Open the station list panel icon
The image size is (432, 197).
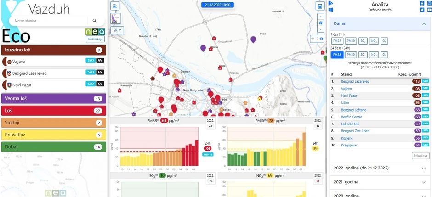pyautogui.click(x=115, y=6)
